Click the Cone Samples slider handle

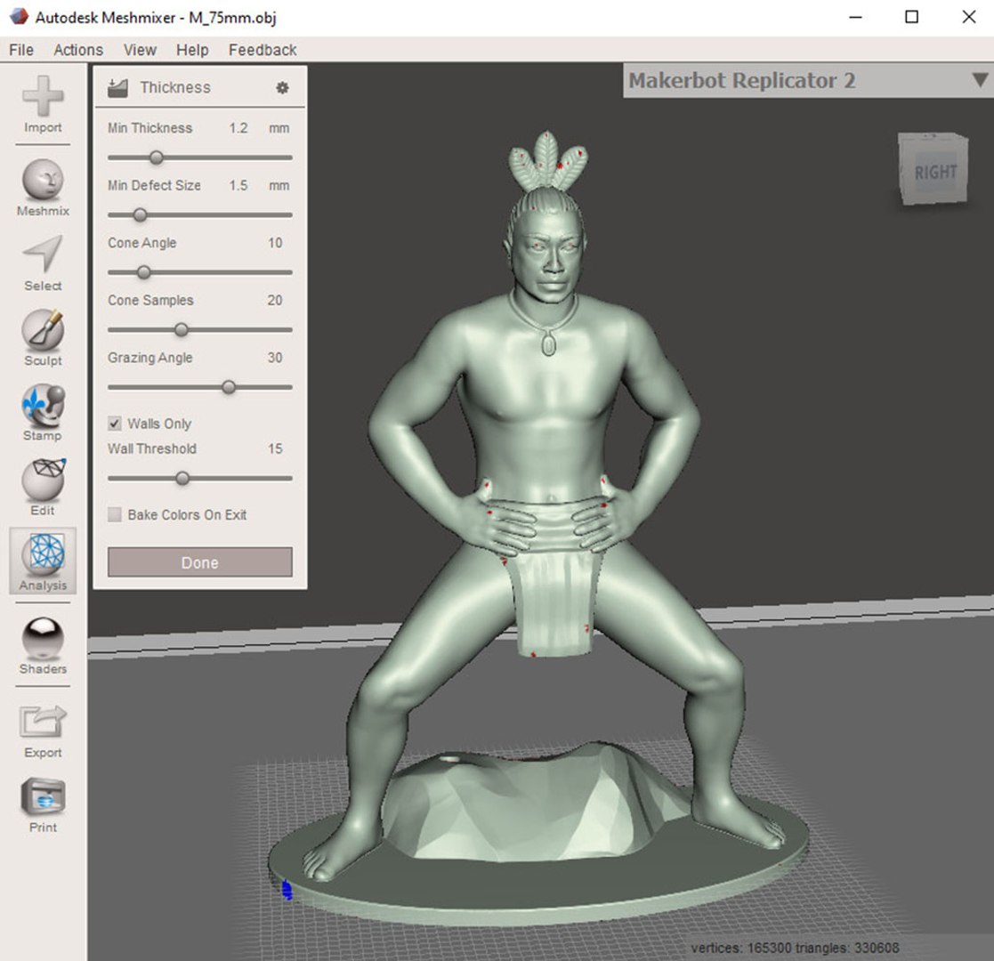[182, 329]
